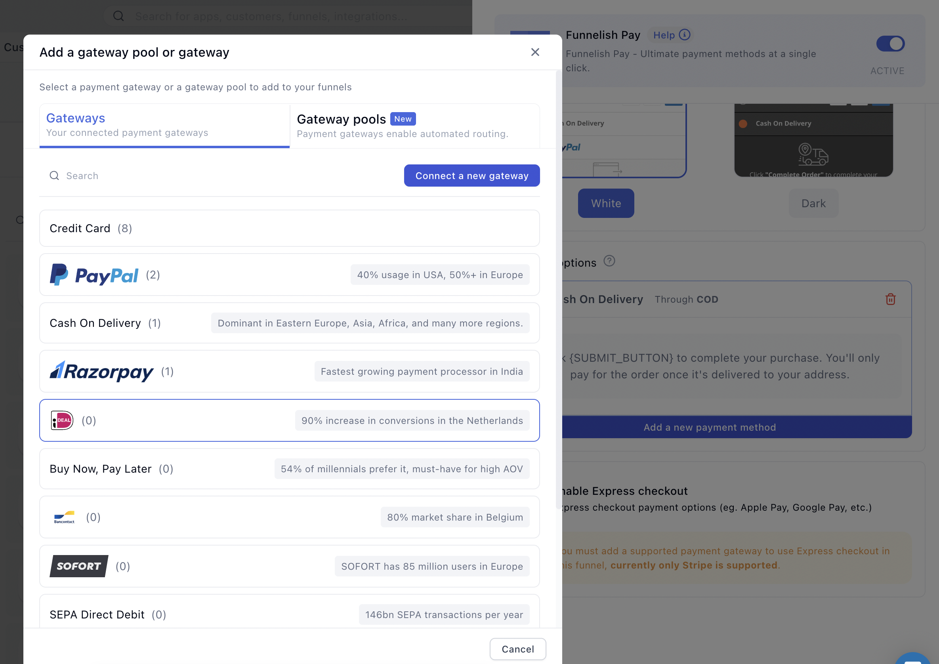
Task: Select the SOFORT logo gateway
Action: [x=79, y=566]
